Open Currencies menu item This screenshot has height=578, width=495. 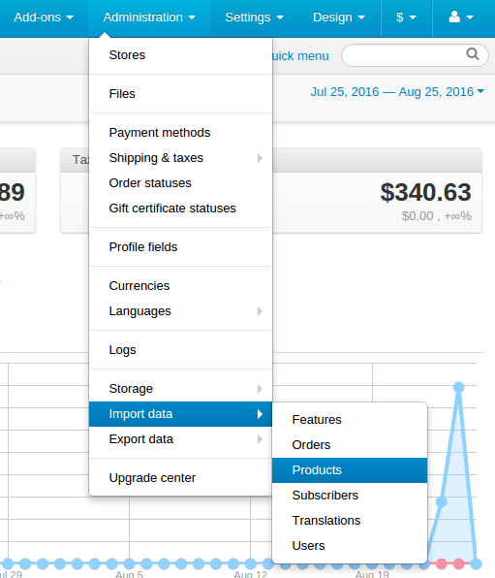[x=180, y=286]
